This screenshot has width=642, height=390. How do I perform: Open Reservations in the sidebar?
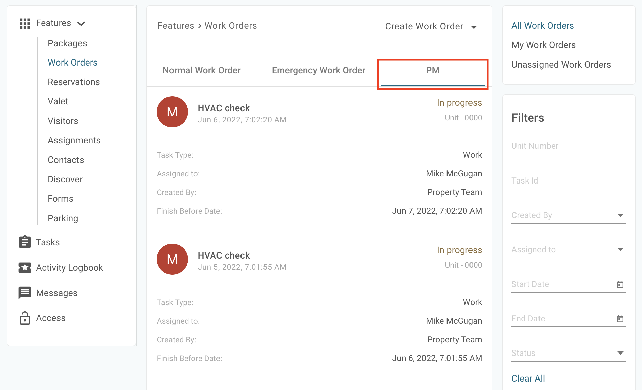[x=74, y=82]
